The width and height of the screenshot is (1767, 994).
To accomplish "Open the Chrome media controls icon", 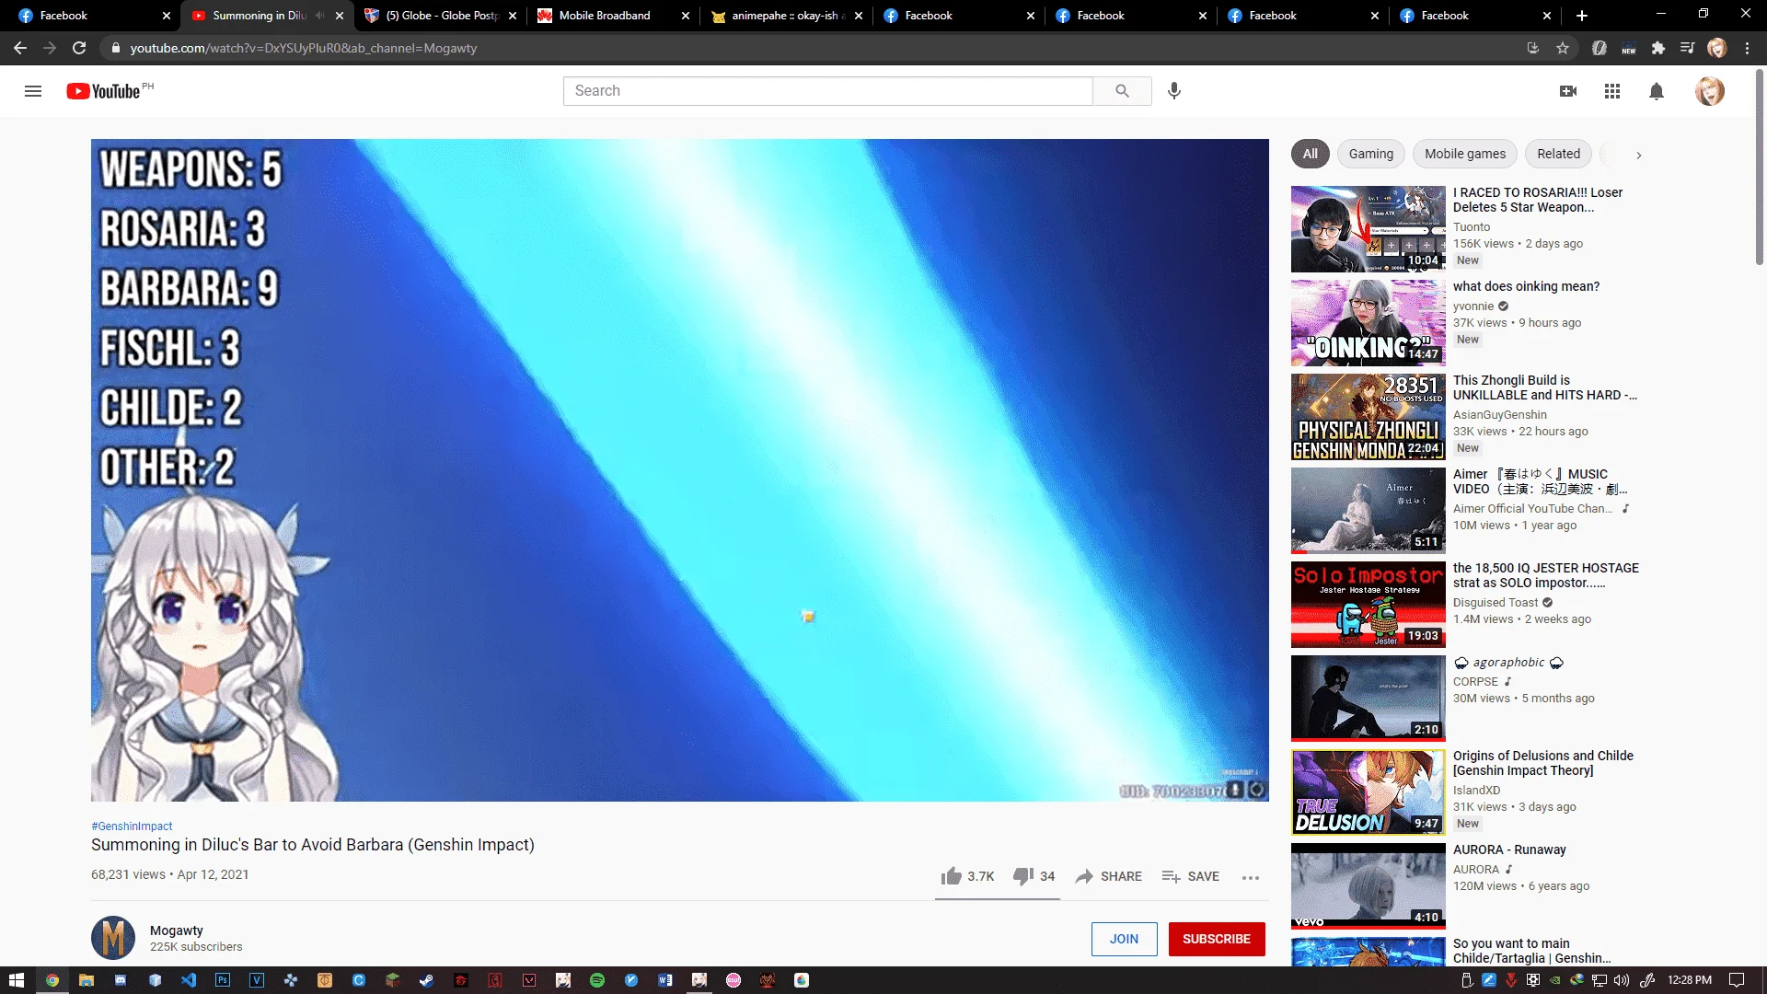I will 1688,48.
